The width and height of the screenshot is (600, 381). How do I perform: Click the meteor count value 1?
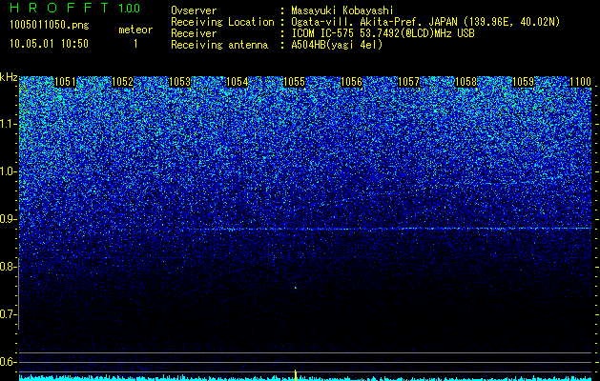pos(135,44)
